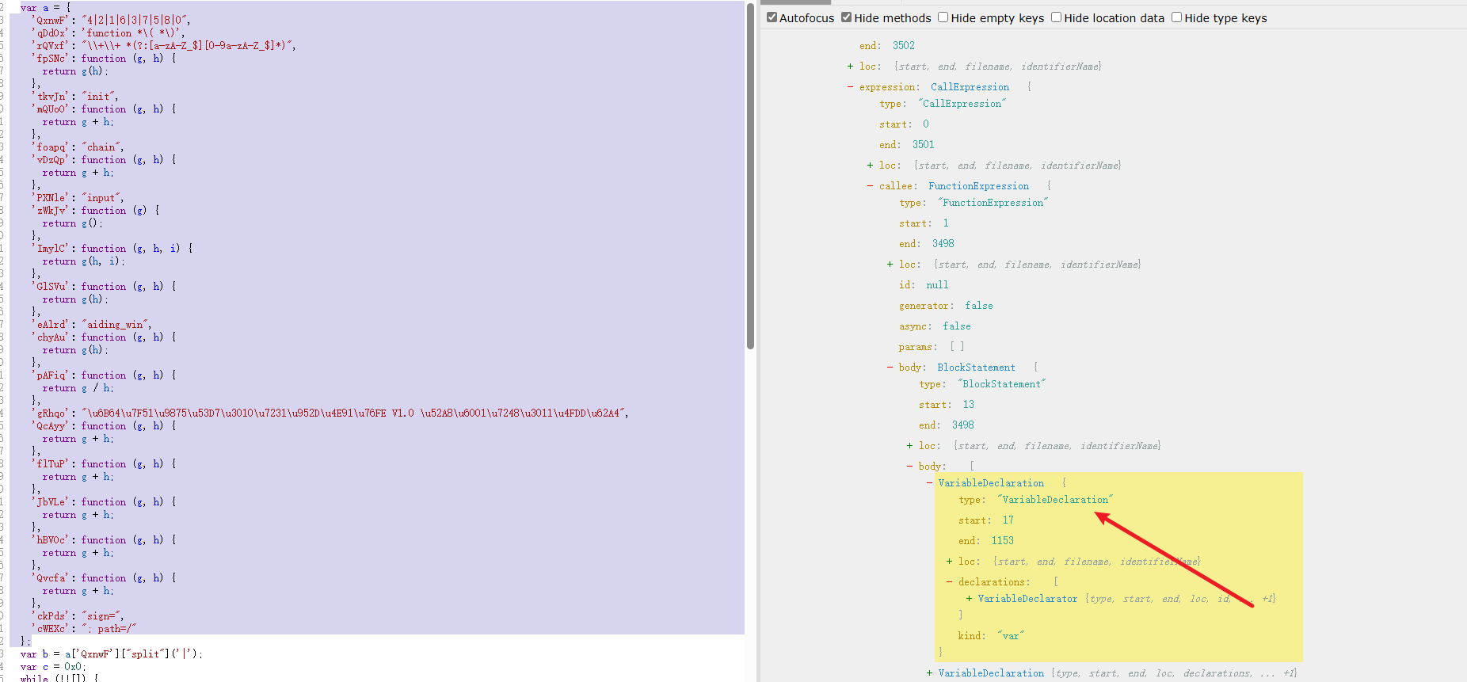
Task: Expand the loc node under end 3501
Action: pyautogui.click(x=870, y=166)
